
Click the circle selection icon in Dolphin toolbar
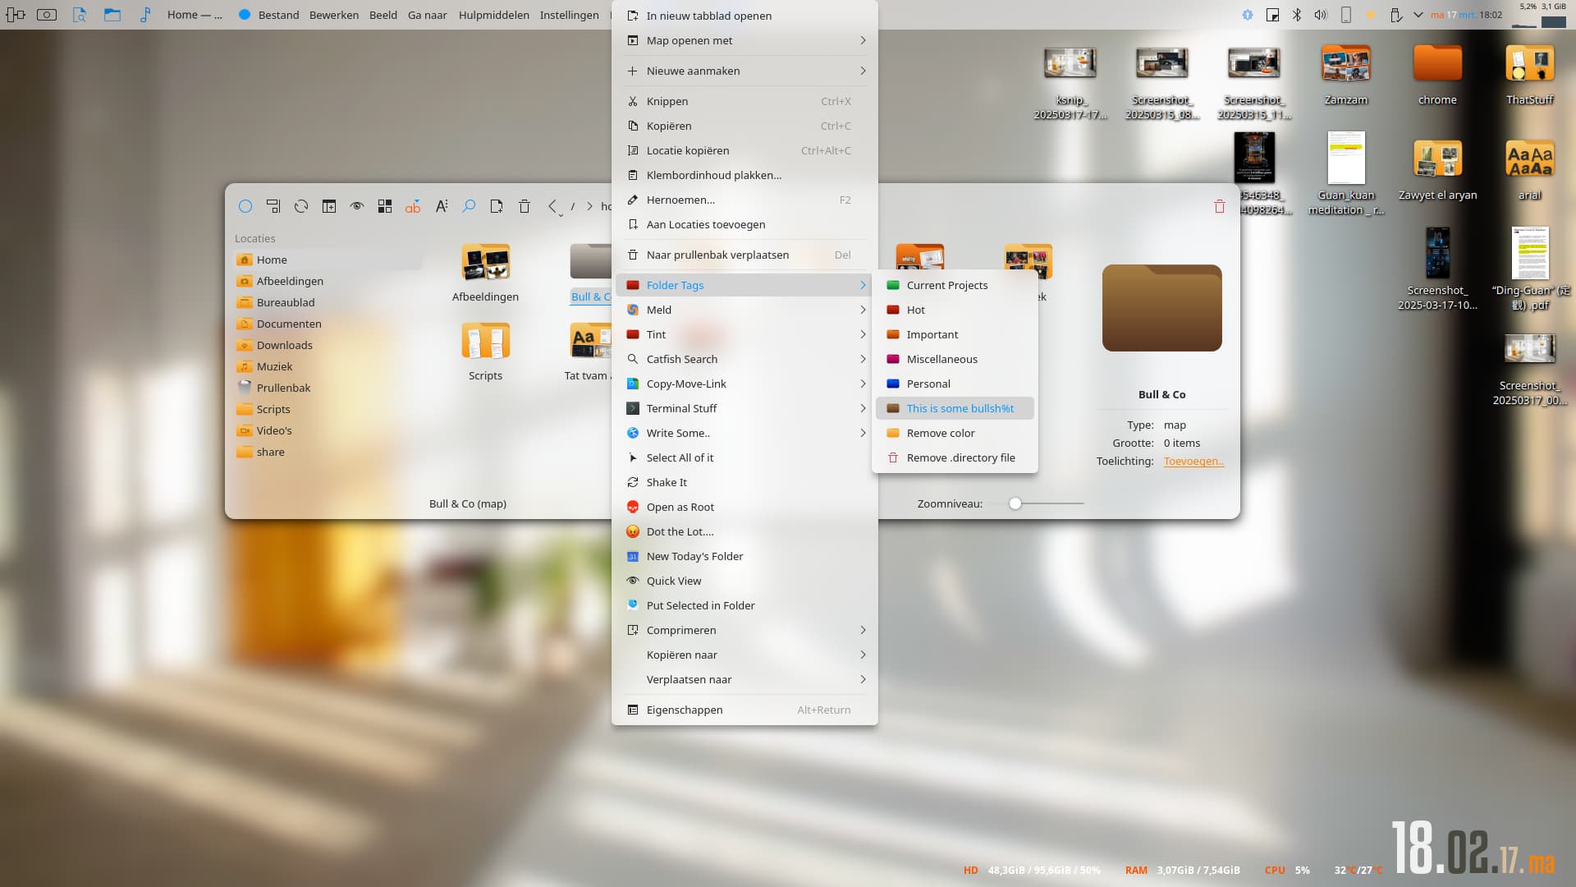click(245, 206)
